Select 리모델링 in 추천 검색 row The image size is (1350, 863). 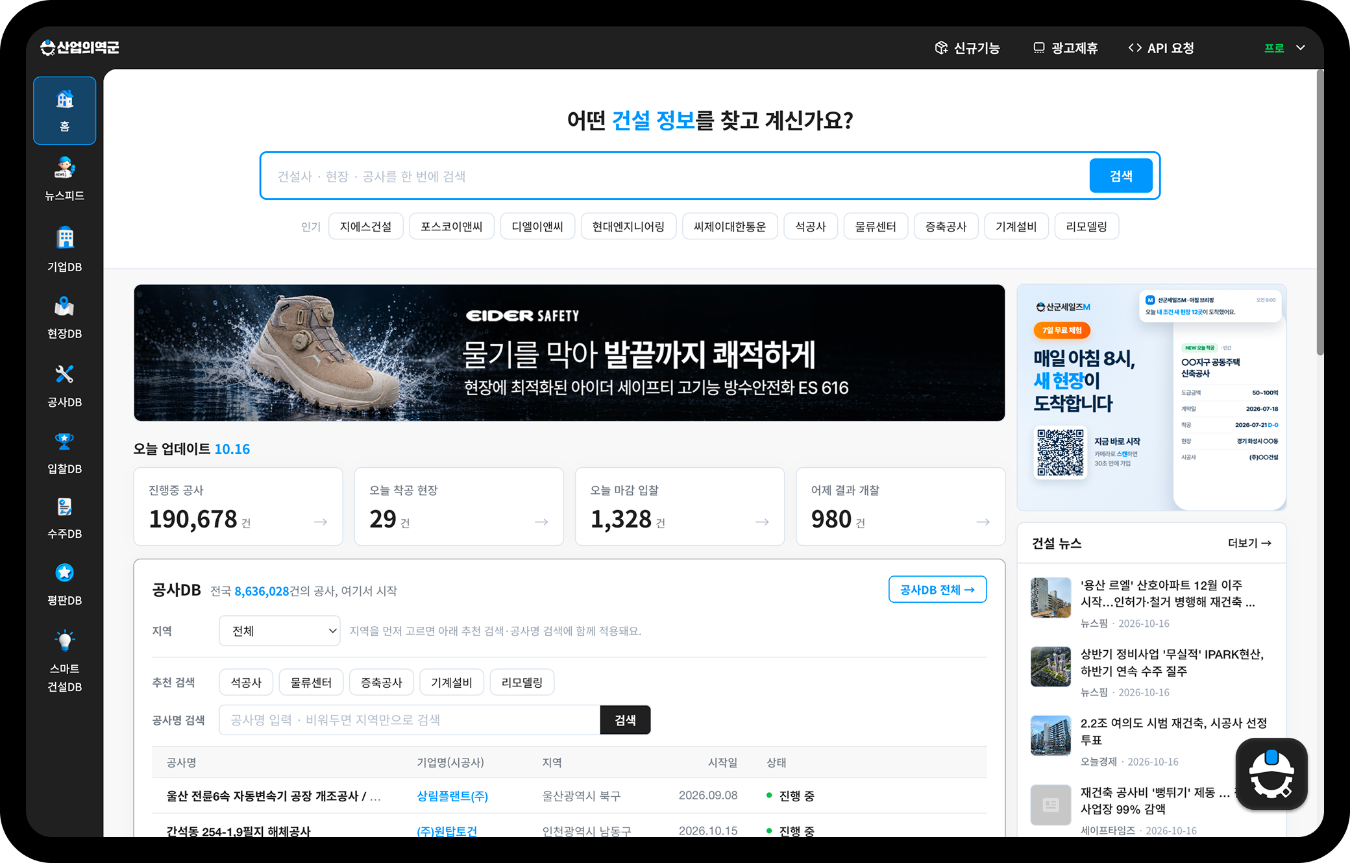pyautogui.click(x=522, y=682)
